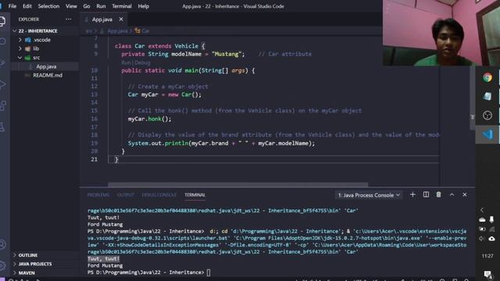
Task: Open the Terminal menu
Action: coord(122,6)
